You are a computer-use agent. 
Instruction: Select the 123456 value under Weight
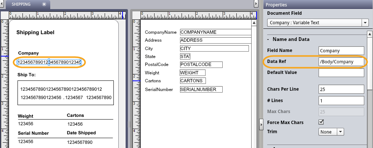(26, 124)
